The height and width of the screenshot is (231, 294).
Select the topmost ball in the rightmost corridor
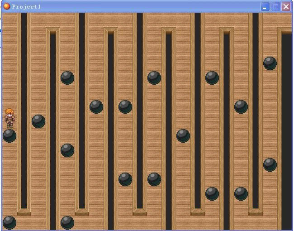(270, 63)
